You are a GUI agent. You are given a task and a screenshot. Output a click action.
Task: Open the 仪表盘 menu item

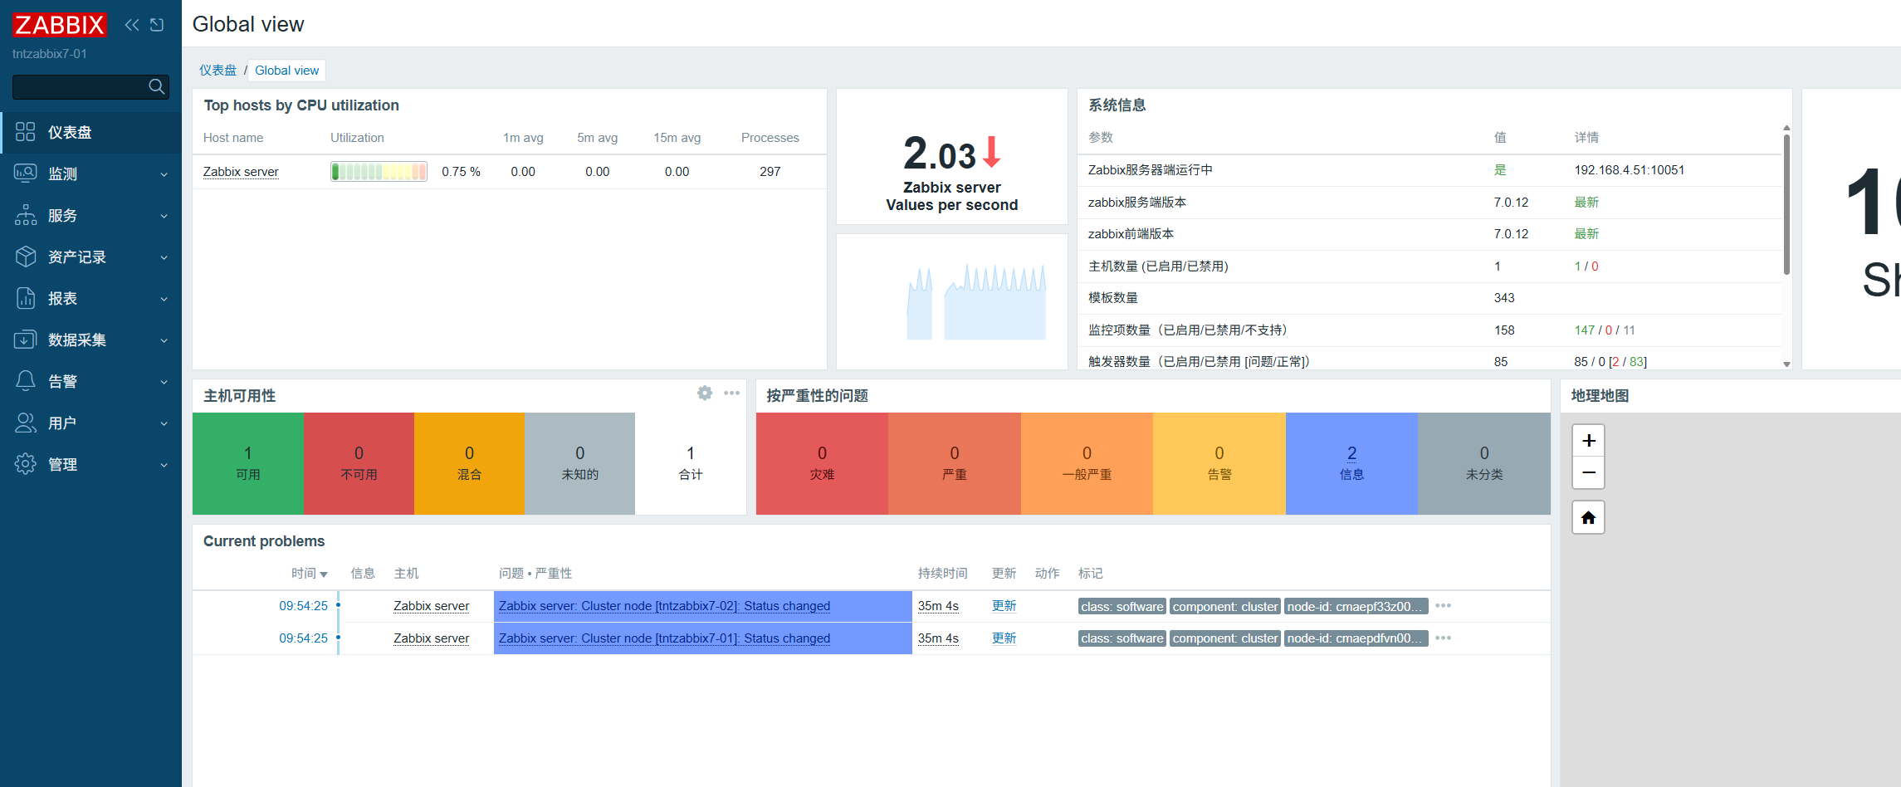[91, 133]
